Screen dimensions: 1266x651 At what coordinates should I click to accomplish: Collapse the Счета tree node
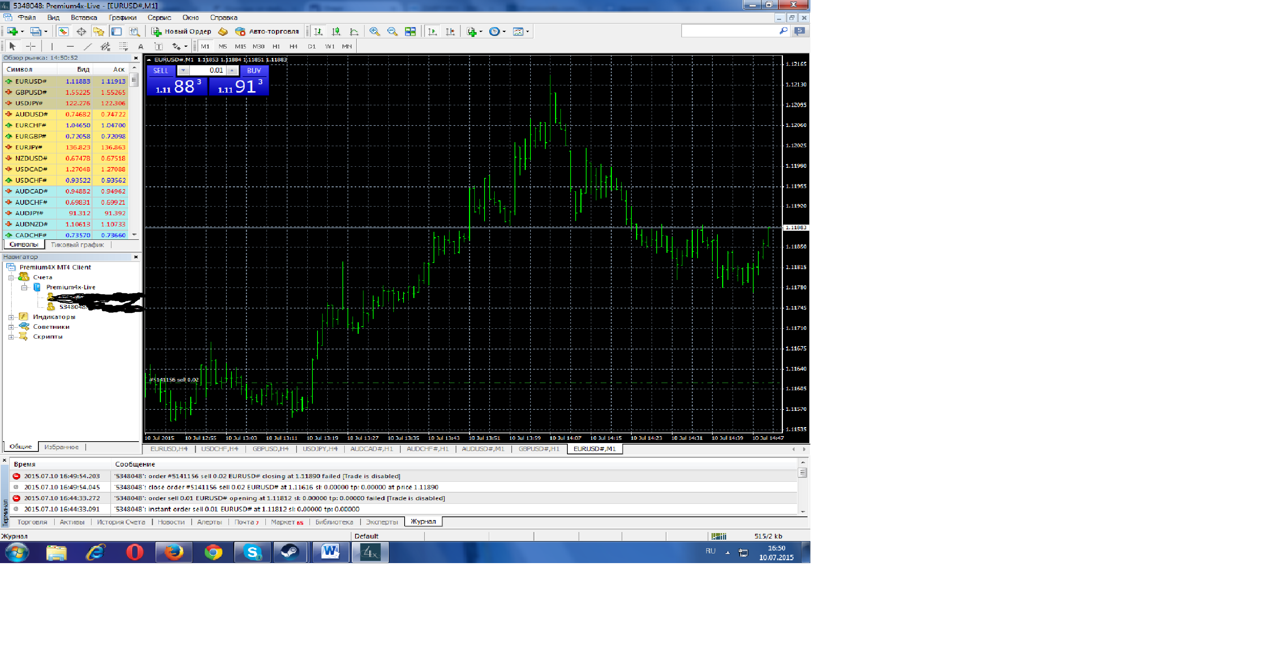click(11, 278)
